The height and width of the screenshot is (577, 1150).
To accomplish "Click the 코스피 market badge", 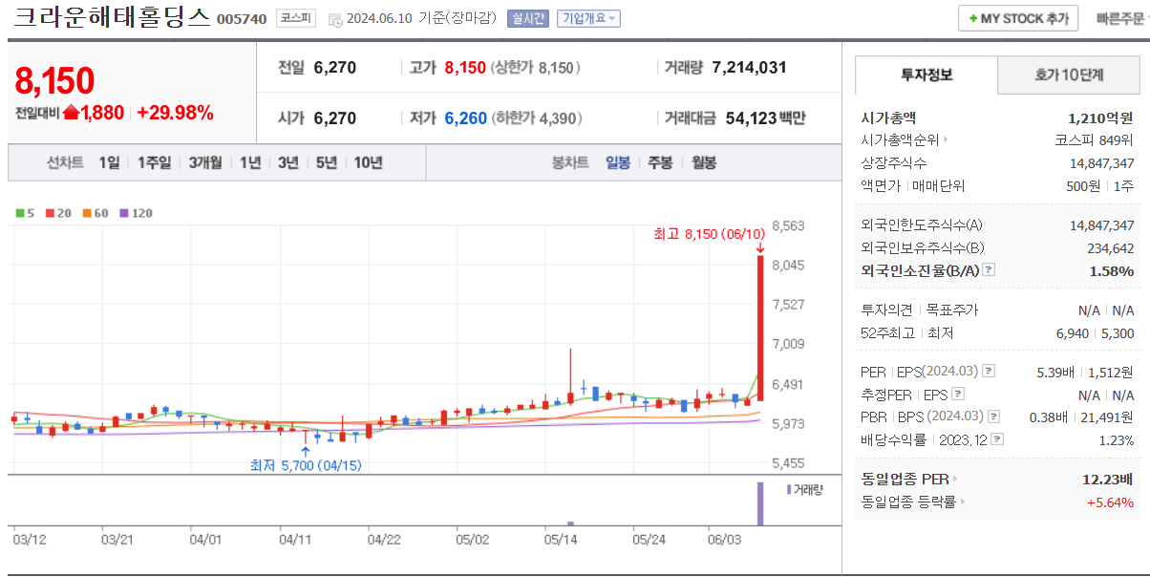I will tap(296, 18).
